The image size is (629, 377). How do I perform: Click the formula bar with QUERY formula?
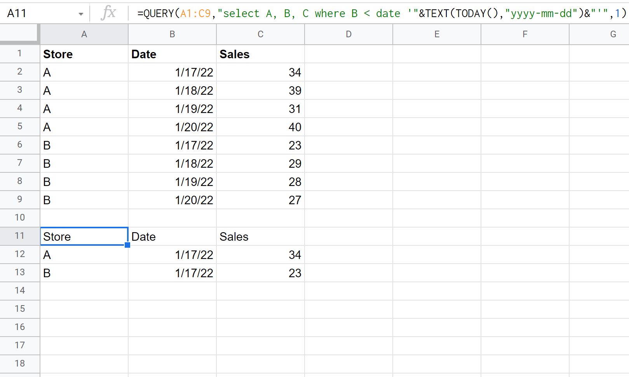pos(382,14)
